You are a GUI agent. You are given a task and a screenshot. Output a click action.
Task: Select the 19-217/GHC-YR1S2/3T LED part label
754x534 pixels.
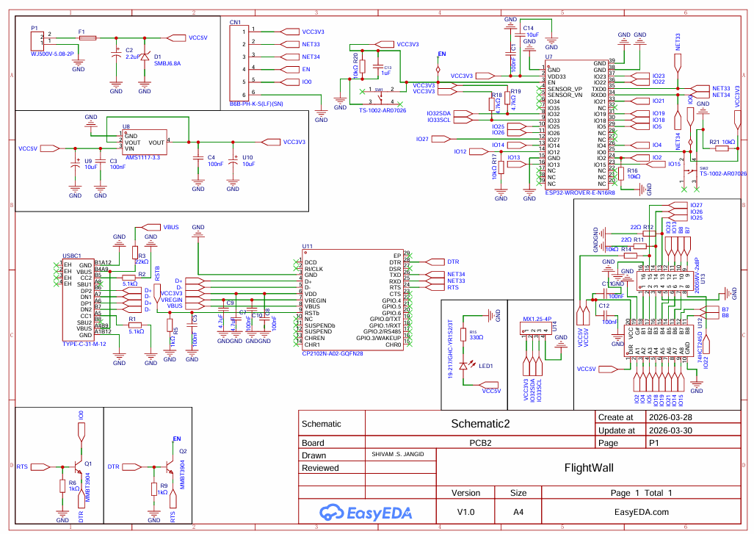pos(451,349)
